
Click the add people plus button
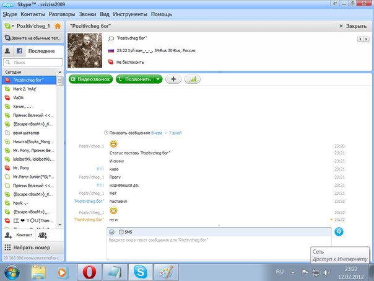(173, 79)
